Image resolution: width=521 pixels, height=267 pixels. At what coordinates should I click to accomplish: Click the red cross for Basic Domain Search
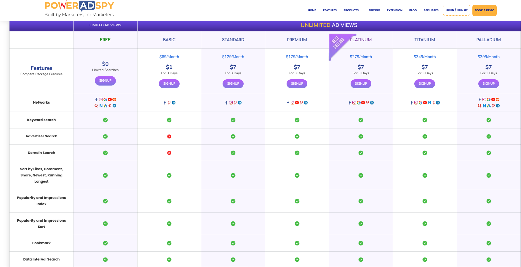pyautogui.click(x=169, y=153)
